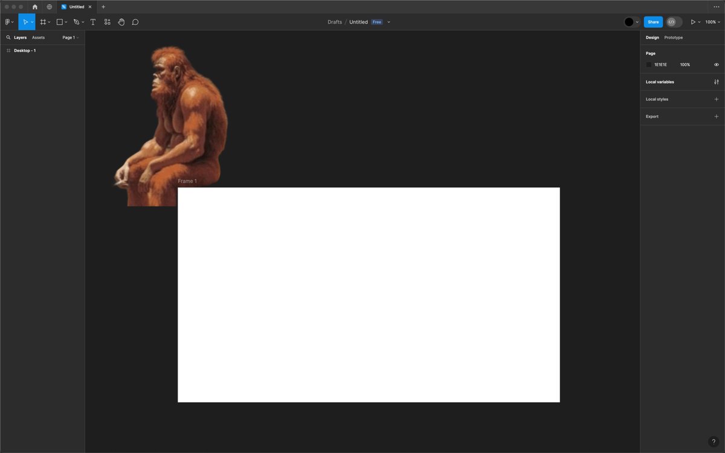Open the three-dot overflow menu
Screen dimensions: 725x453
click(717, 7)
